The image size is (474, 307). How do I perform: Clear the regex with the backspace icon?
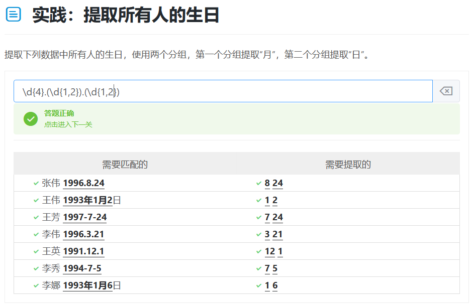(446, 91)
